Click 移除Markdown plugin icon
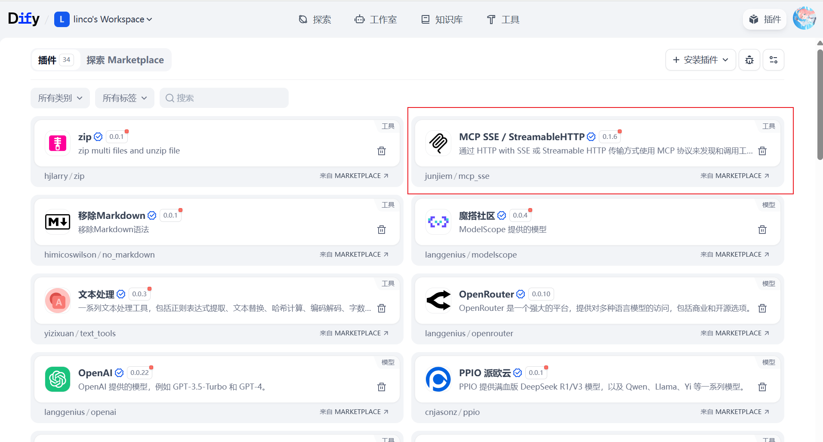This screenshot has height=442, width=823. click(x=58, y=222)
